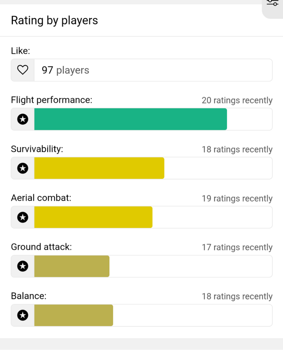Screen dimensions: 283x353
Task: Hit the Balance star icon
Action: (23, 315)
